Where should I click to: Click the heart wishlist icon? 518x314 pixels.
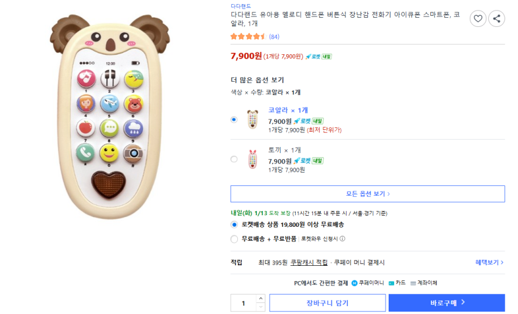point(478,19)
